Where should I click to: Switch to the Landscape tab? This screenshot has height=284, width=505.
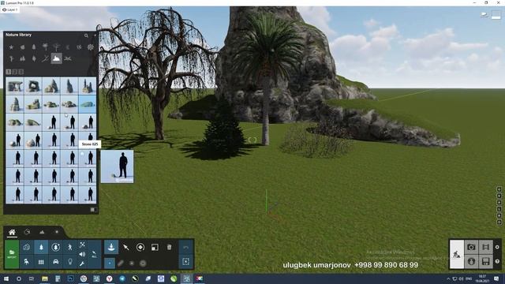pyautogui.click(x=42, y=232)
